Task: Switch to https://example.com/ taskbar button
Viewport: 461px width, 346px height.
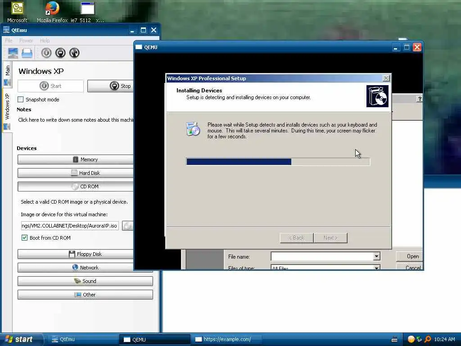Action: coord(226,339)
